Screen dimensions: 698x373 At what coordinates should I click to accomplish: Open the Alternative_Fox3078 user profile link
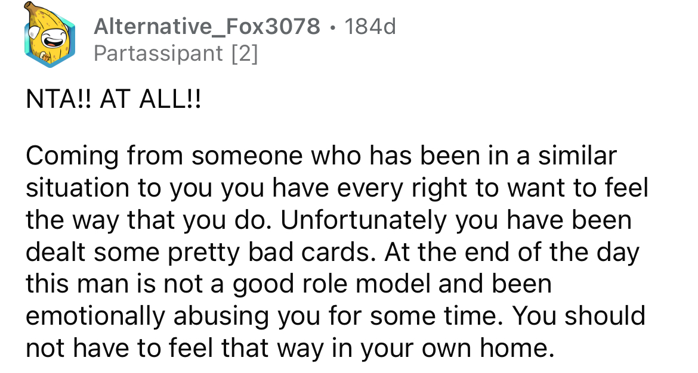pos(207,26)
